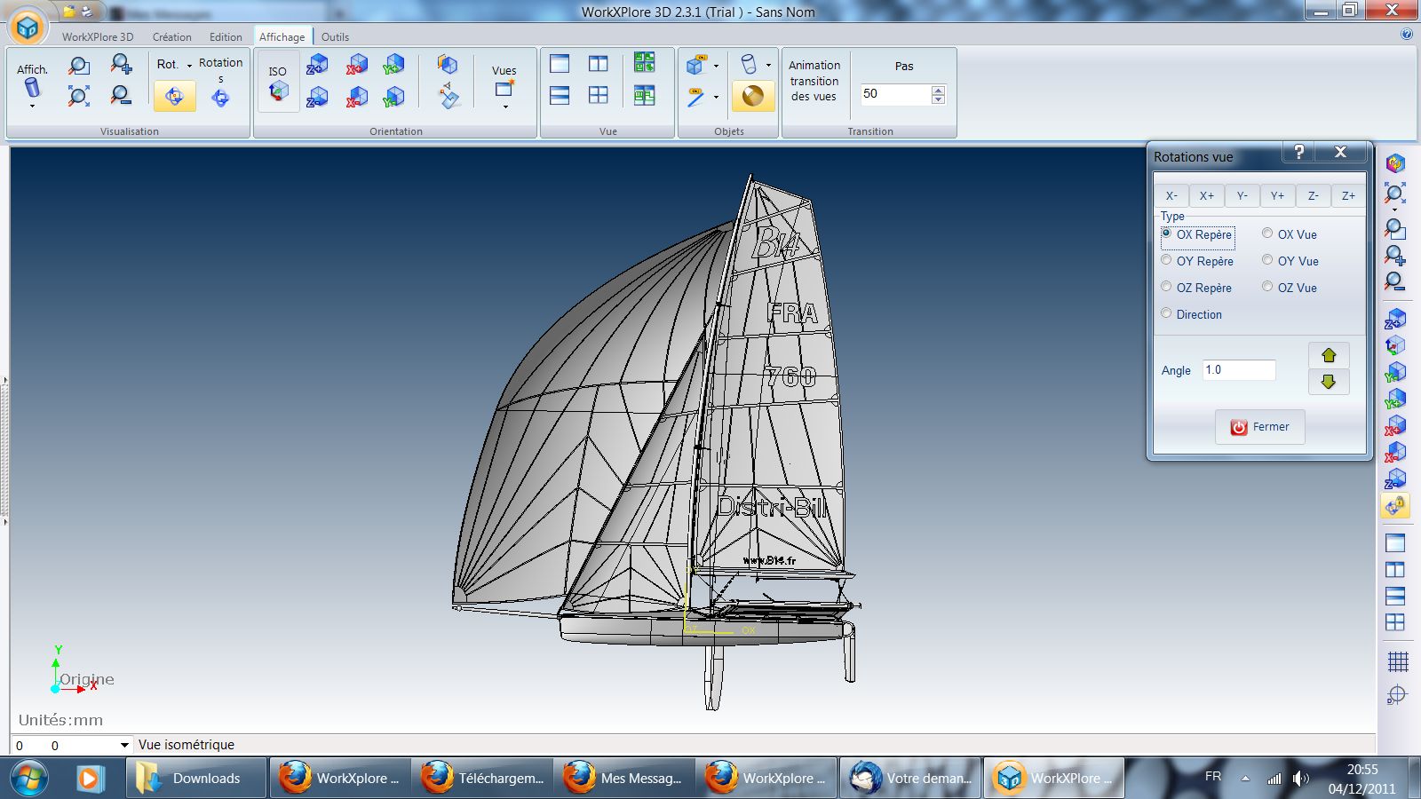Open the Rot. dropdown arrow
The height and width of the screenshot is (799, 1421).
pos(189,65)
